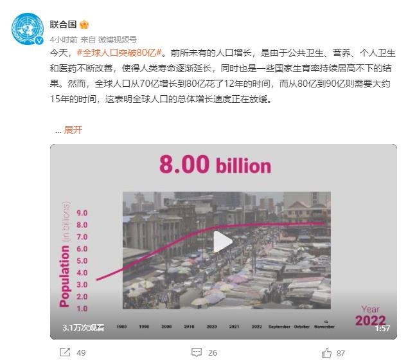Click the 微博视频号 source link
The image size is (408, 364).
[117, 40]
